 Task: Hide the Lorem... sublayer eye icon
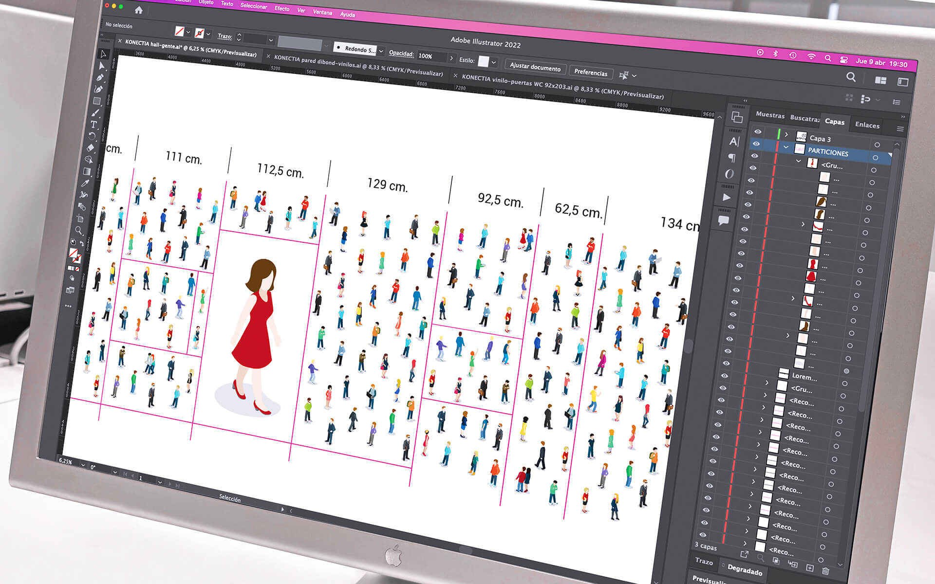[x=725, y=376]
